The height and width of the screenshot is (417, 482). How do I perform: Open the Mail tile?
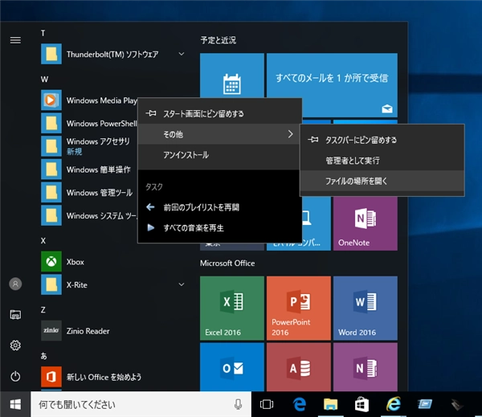pyautogui.click(x=332, y=85)
